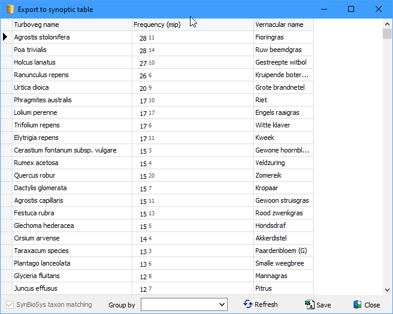Click the Close door icon

(357, 304)
